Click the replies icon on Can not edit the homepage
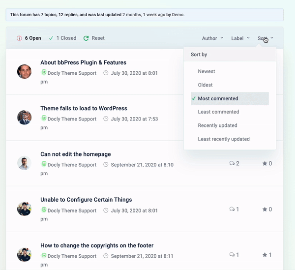Viewport: 295px width, 270px height. [232, 163]
